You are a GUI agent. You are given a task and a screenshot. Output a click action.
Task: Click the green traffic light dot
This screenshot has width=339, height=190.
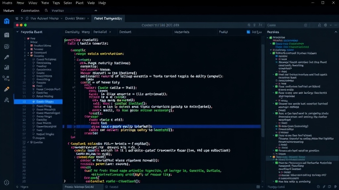point(25,25)
